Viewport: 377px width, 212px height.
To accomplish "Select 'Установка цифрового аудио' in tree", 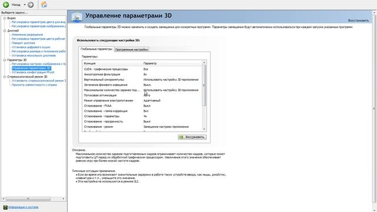I will tap(31, 47).
